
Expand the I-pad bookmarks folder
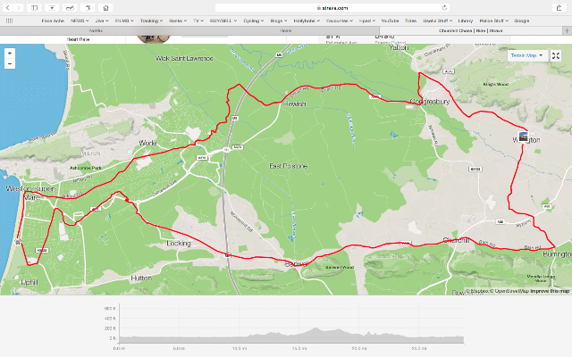coord(367,21)
